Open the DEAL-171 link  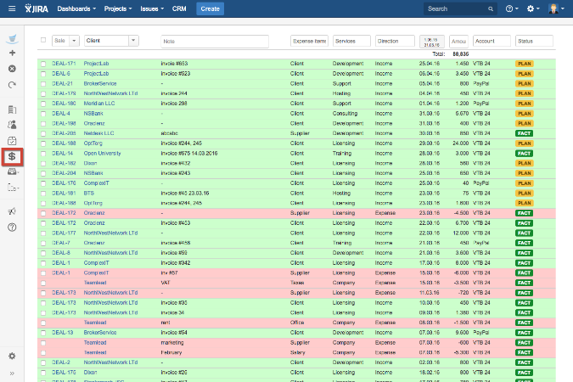point(62,64)
